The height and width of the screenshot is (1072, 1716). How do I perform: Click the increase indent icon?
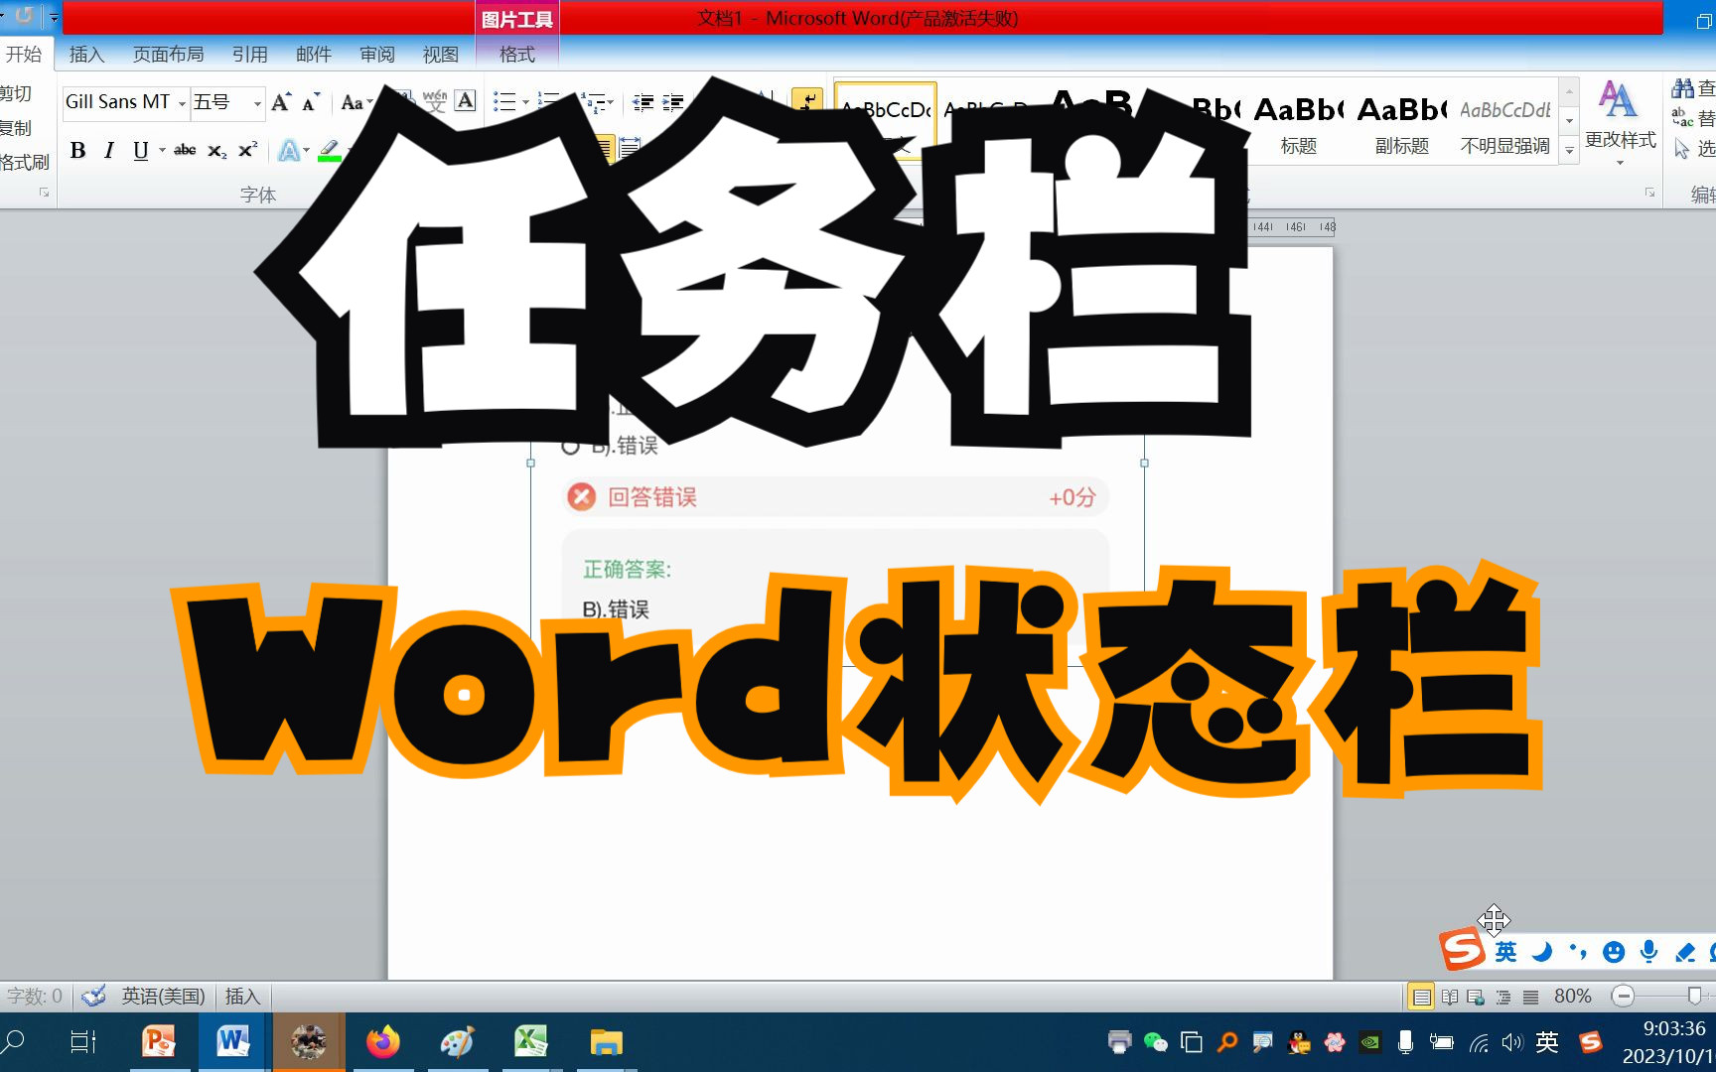673,101
